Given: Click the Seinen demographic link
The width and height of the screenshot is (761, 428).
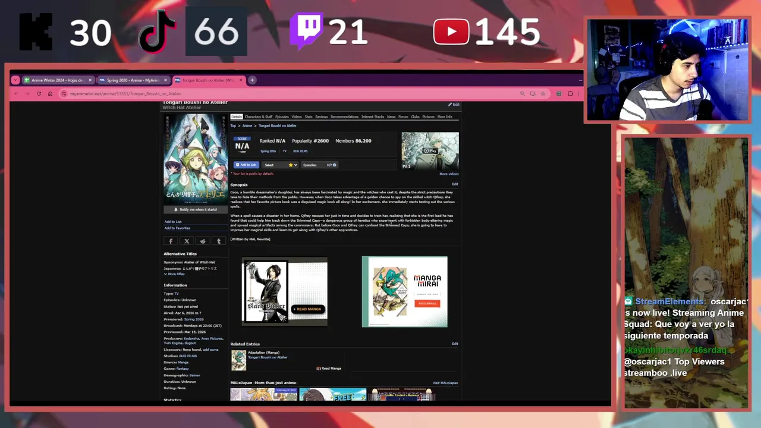Looking at the screenshot, I should 194,375.
